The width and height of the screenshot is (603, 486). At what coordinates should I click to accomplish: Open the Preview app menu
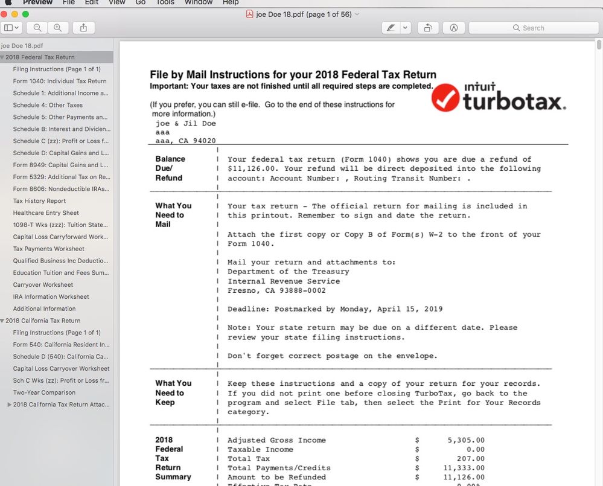(37, 2)
